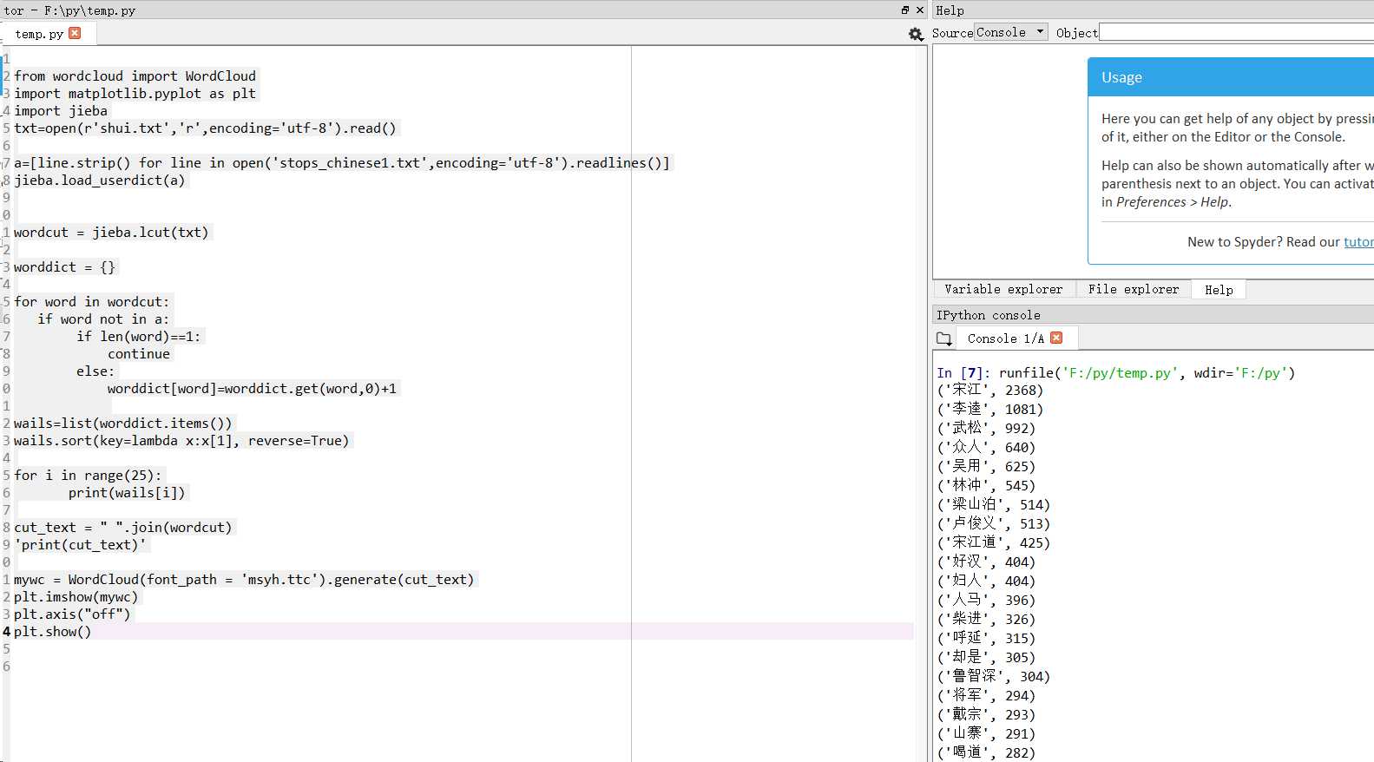Click the IPython console pane title
Viewport: 1374px width, 762px height.
click(x=988, y=315)
